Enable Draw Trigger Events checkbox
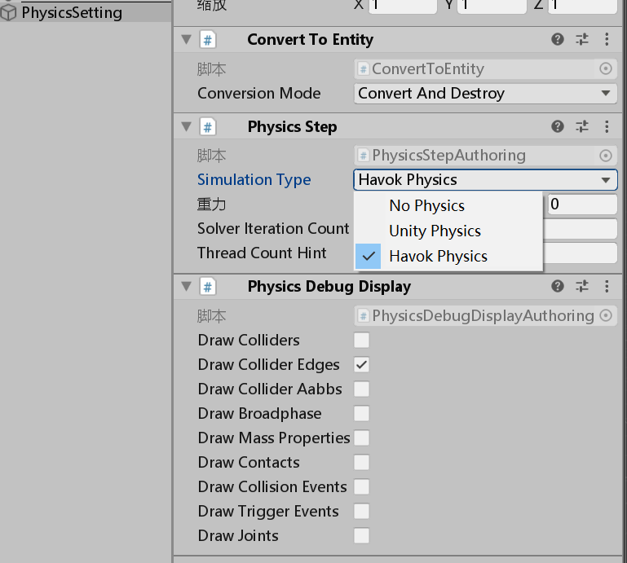The height and width of the screenshot is (563, 627). [x=361, y=511]
